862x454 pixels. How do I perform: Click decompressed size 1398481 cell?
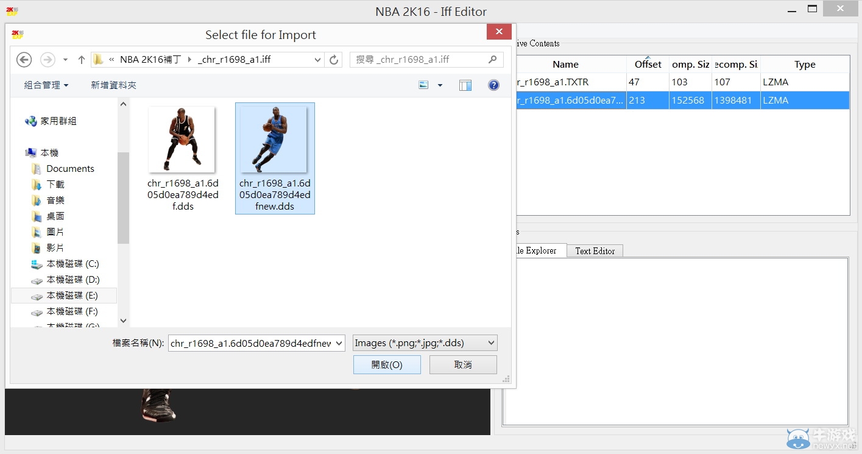click(x=736, y=101)
